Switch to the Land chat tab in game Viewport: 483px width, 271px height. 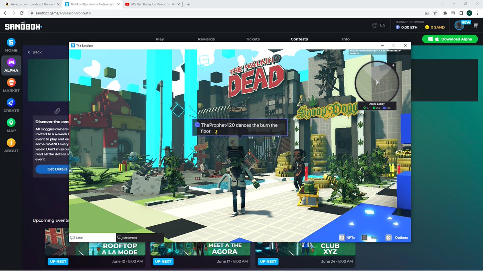click(x=93, y=238)
